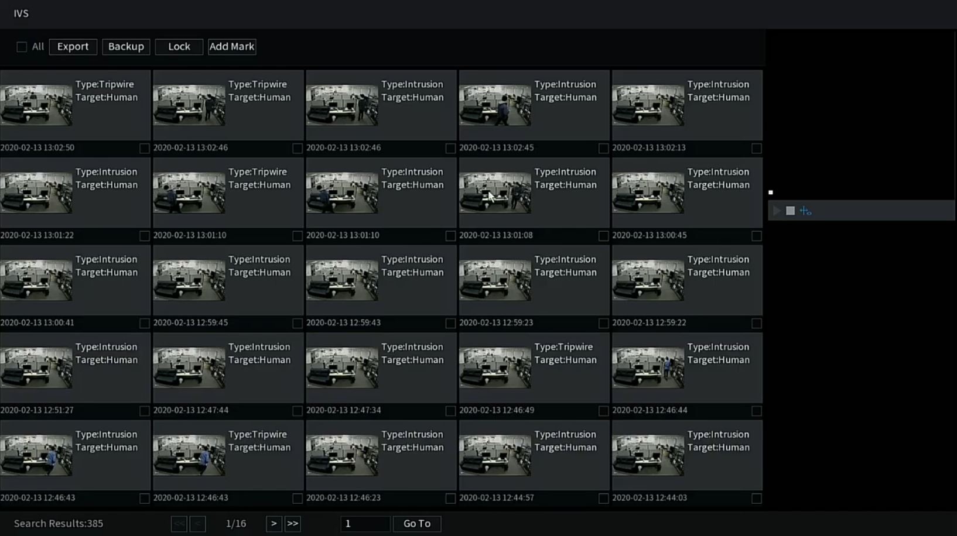This screenshot has width=957, height=536.
Task: Select the 12:46:49 Tripwire event thumbnail
Action: [495, 368]
